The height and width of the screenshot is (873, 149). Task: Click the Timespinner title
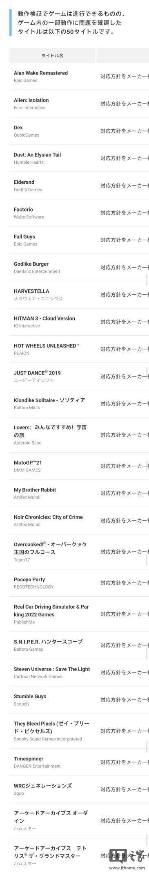(x=29, y=759)
